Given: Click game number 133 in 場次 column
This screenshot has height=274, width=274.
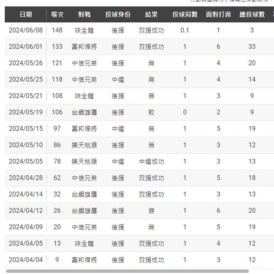Looking at the screenshot, I should tap(57, 47).
